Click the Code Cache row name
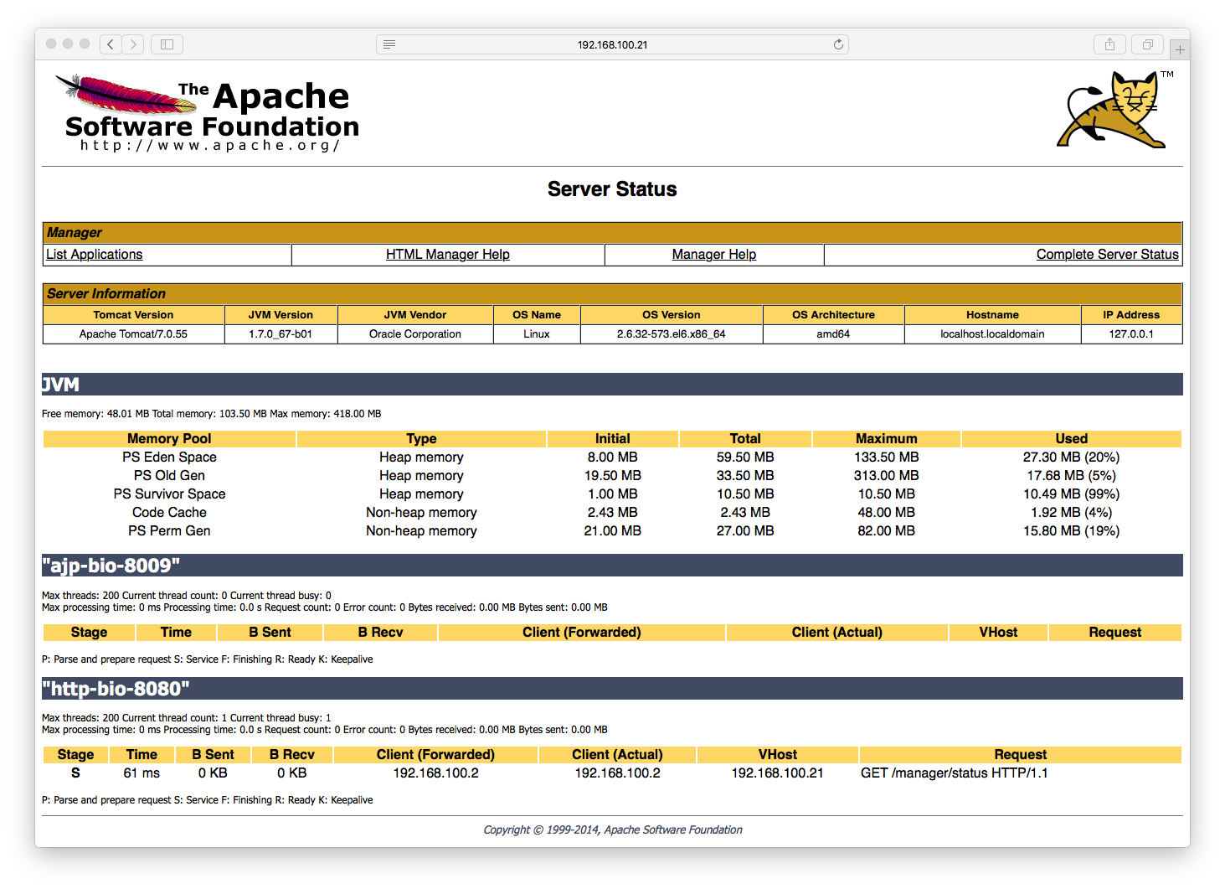 (x=169, y=513)
